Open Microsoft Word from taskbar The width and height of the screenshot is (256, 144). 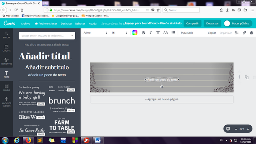[98, 140]
